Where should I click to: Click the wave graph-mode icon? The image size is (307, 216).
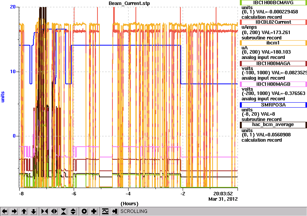click(105, 211)
